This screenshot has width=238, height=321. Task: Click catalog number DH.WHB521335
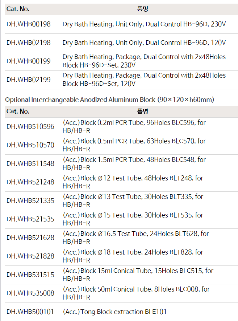click(30, 201)
